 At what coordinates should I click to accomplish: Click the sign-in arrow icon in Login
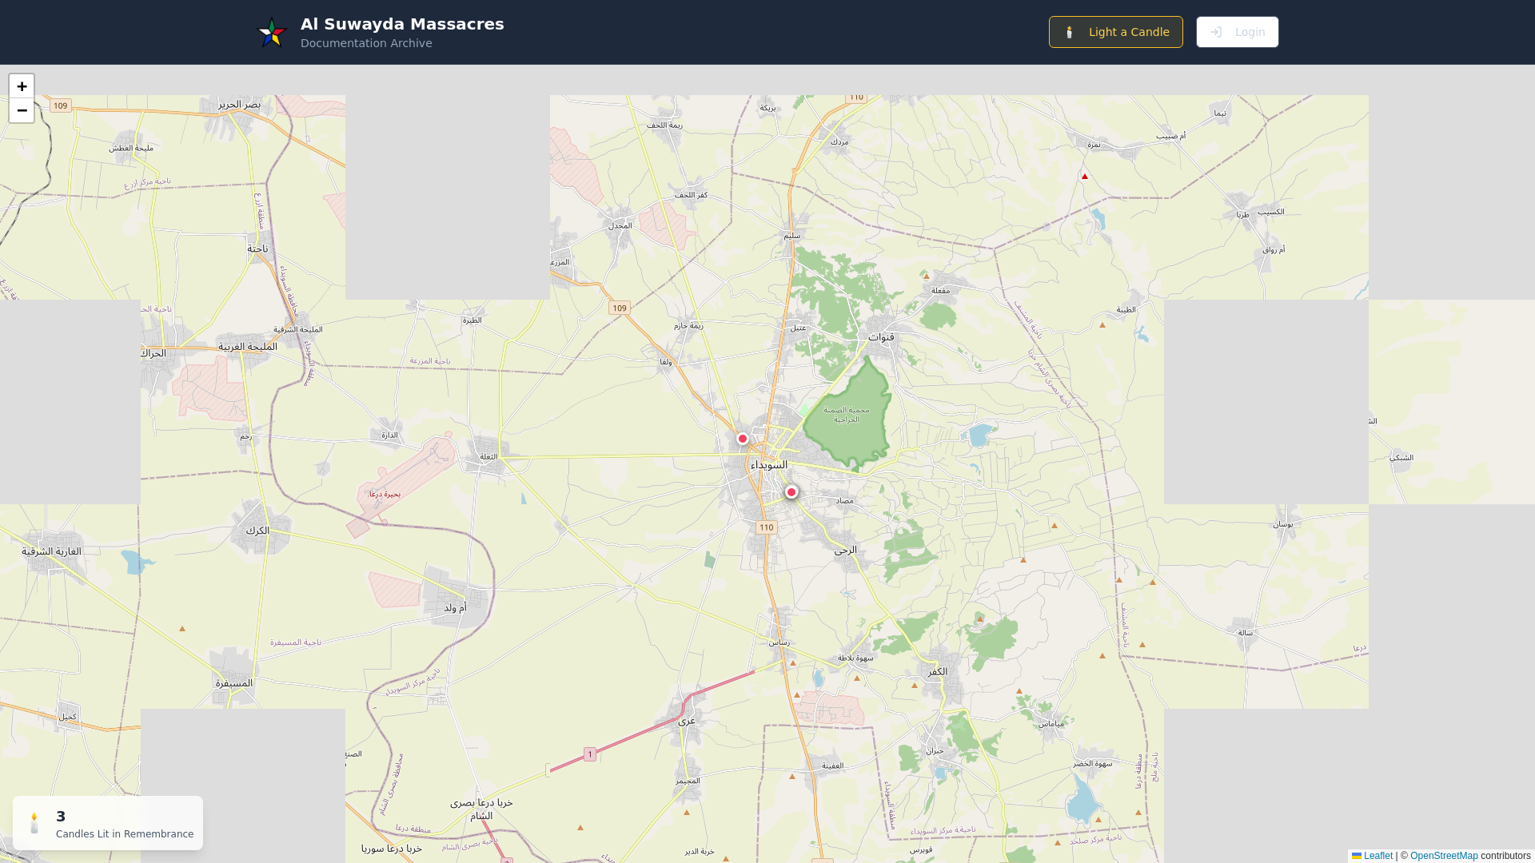(x=1216, y=32)
